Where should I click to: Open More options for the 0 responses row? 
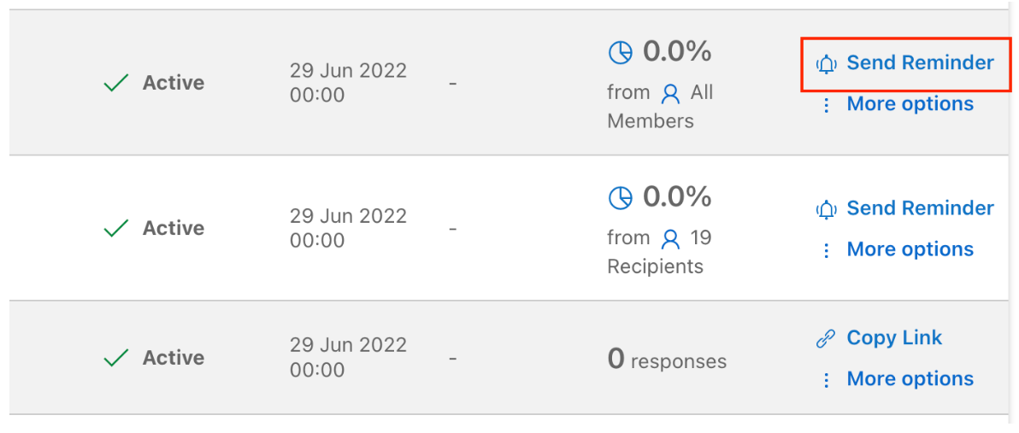[x=910, y=378]
